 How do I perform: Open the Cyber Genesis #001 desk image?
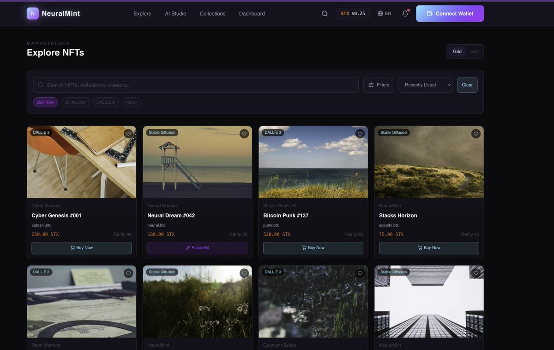click(x=82, y=162)
